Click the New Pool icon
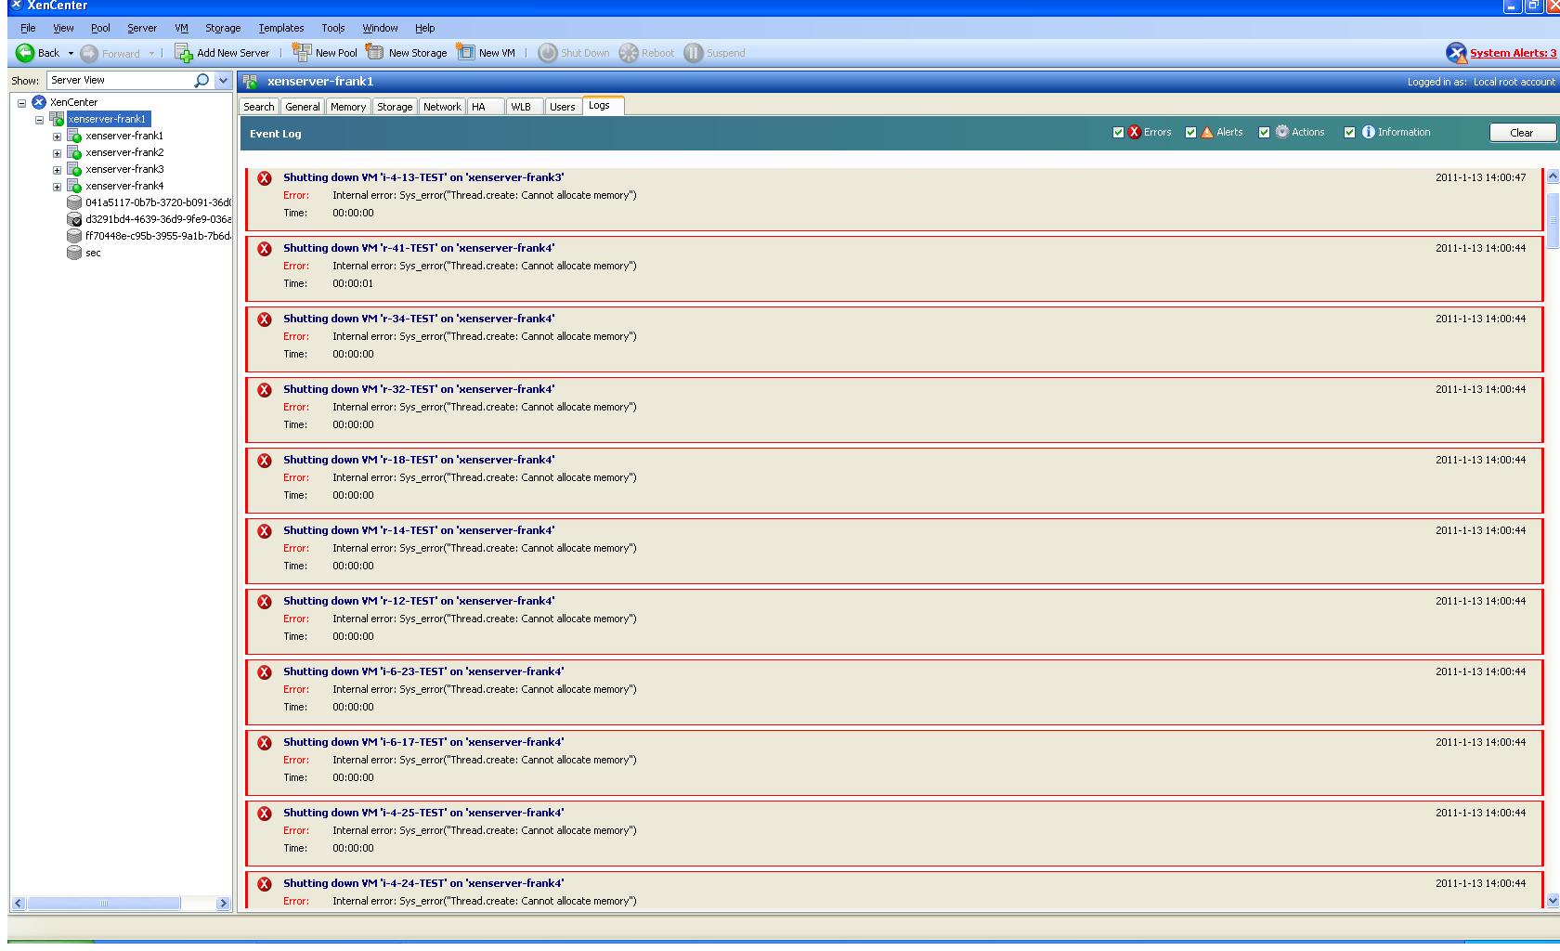The image size is (1560, 951). click(x=302, y=53)
